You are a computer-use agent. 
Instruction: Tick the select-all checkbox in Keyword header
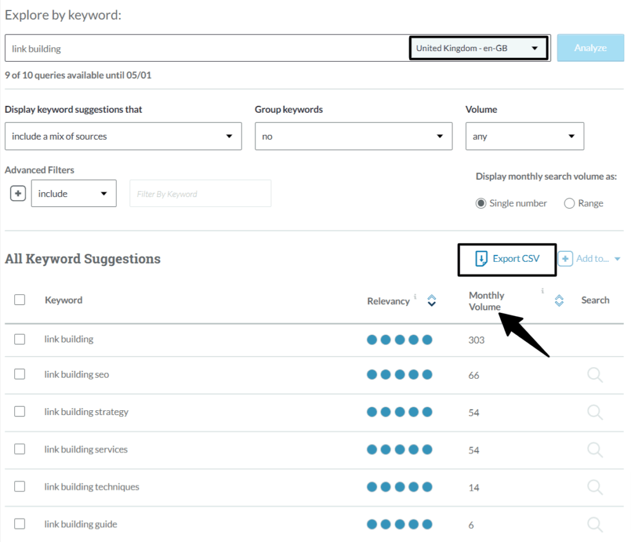pyautogui.click(x=20, y=300)
